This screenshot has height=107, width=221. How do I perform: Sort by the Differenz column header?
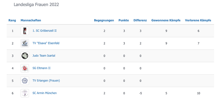click(x=140, y=20)
